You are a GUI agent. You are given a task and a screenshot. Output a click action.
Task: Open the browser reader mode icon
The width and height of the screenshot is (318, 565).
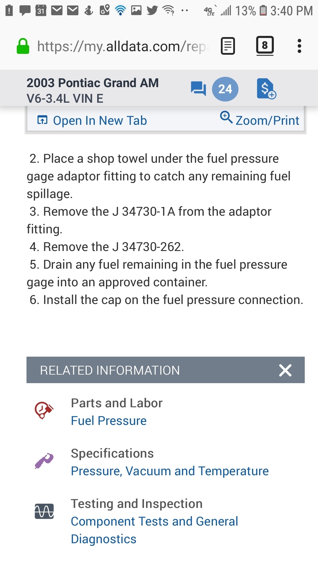click(228, 46)
